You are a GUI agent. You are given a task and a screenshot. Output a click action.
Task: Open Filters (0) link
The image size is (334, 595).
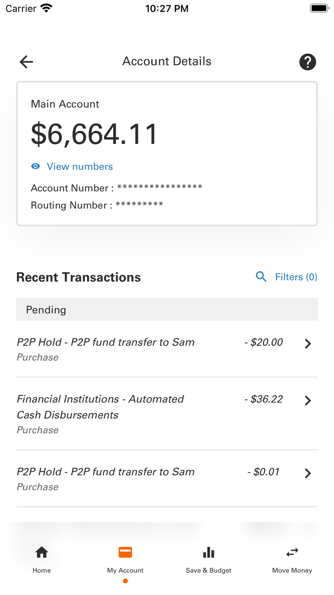pos(296,277)
